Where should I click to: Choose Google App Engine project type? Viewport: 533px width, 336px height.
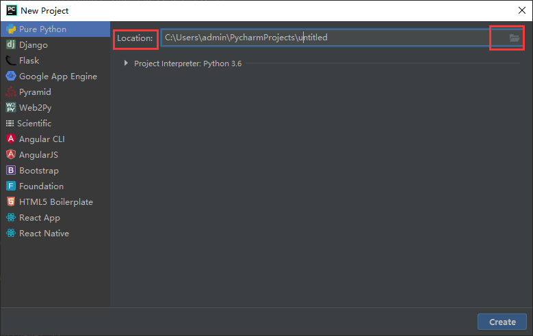tap(55, 76)
